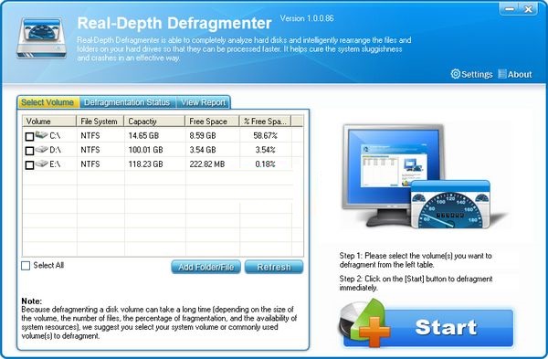
Task: Check the C:\ volume checkbox
Action: 30,136
